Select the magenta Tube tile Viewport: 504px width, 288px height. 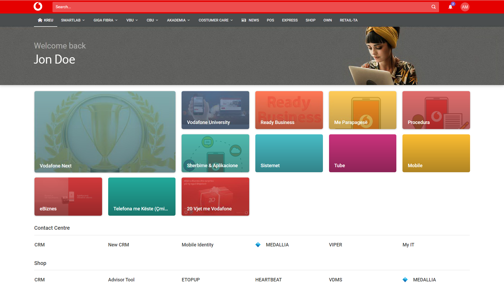[x=362, y=153]
